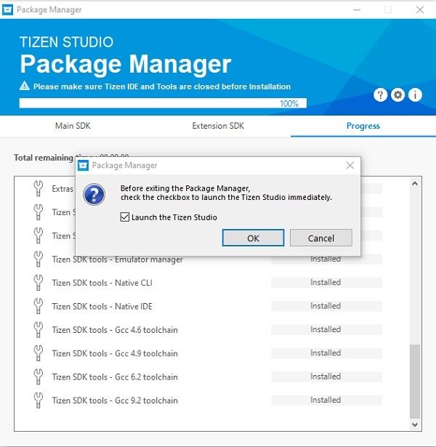Viewport: 436px width, 447px height.
Task: Click wrench icon beside Gcc 6.2 toolchain
Action: click(x=39, y=376)
